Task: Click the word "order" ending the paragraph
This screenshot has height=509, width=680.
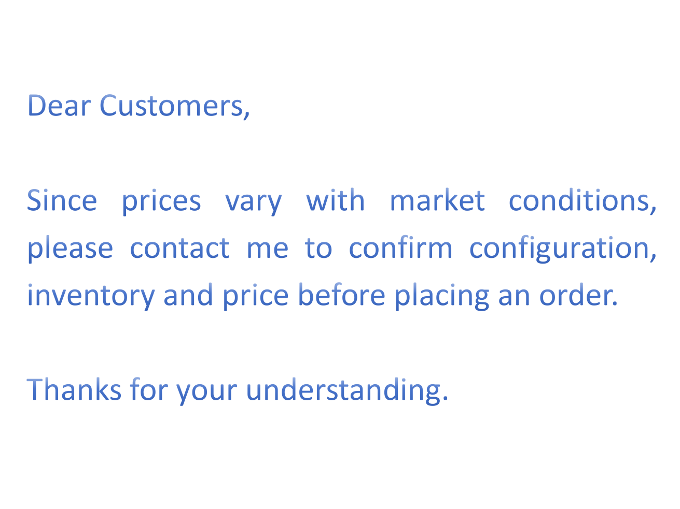Action: [x=576, y=296]
